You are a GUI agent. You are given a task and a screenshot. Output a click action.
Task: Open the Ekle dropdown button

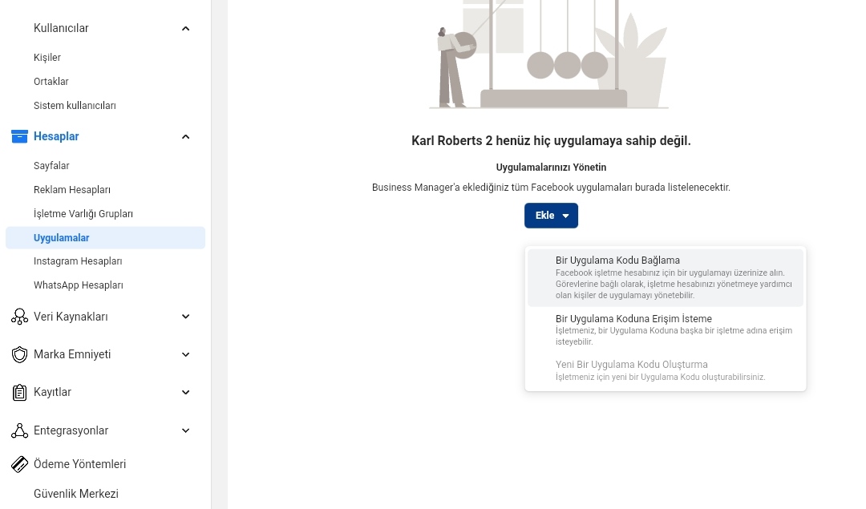(x=551, y=216)
